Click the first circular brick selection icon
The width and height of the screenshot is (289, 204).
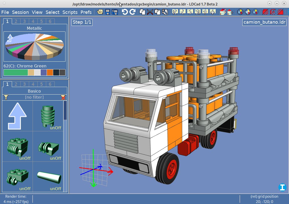(x=240, y=12)
